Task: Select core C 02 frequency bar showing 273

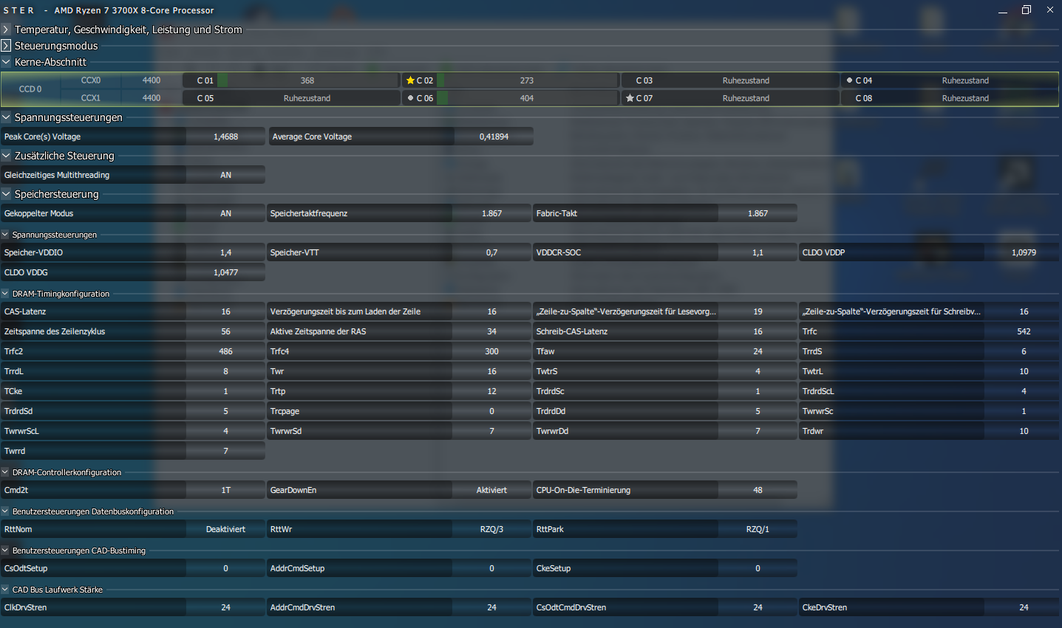Action: (x=527, y=80)
